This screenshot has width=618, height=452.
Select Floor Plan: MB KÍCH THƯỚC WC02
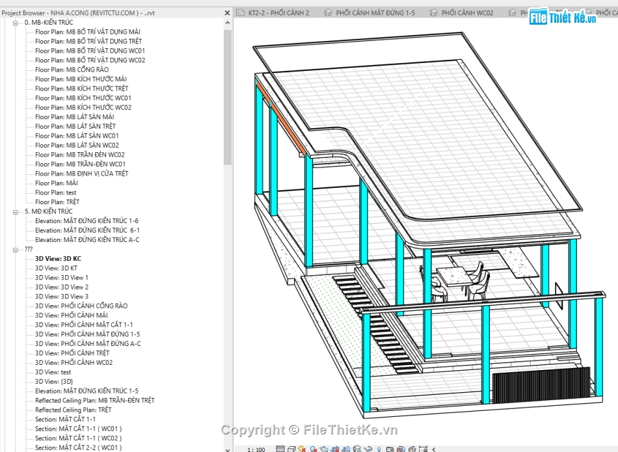tap(83, 107)
